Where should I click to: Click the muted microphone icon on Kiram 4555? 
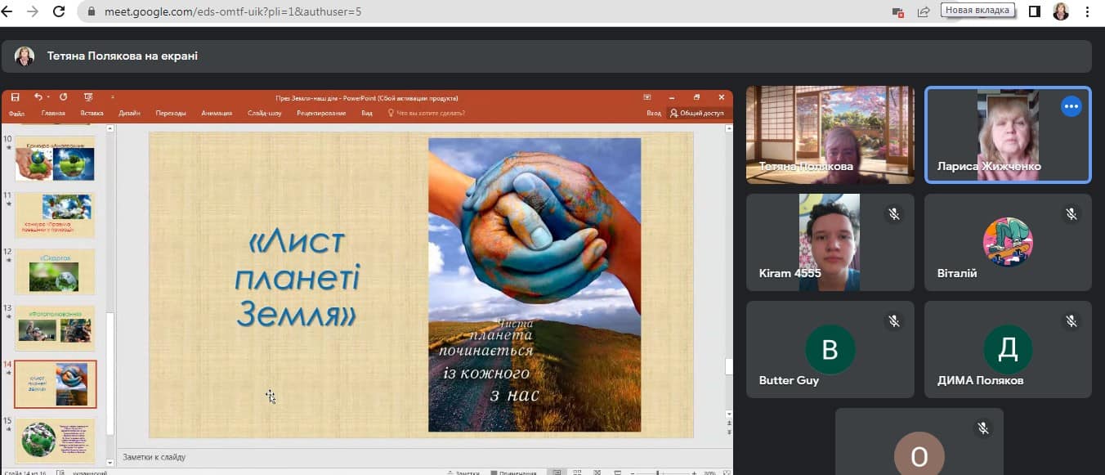894,214
